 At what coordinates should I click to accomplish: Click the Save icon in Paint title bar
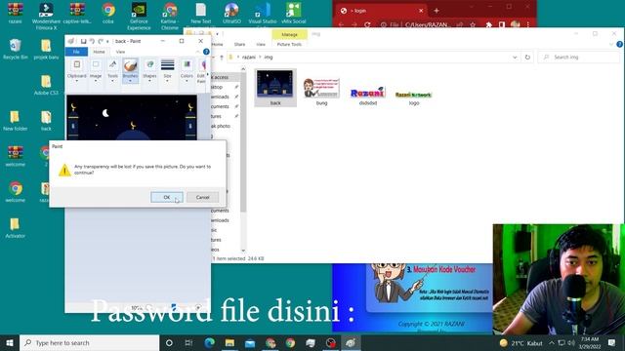click(83, 41)
